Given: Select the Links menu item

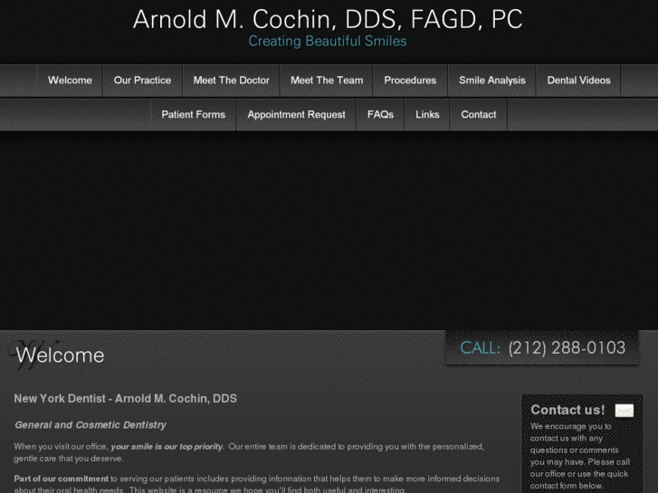Looking at the screenshot, I should pyautogui.click(x=427, y=115).
